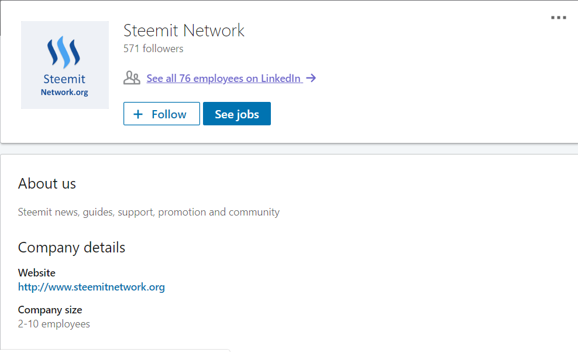
Task: Click the 'Website' field label
Action: [37, 273]
